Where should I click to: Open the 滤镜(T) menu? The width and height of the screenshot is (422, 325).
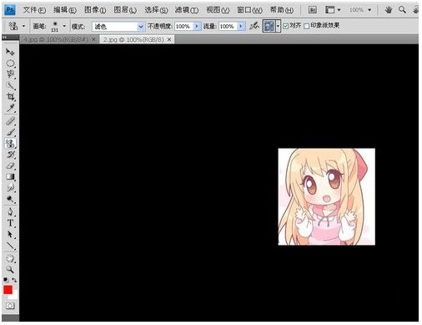point(187,10)
